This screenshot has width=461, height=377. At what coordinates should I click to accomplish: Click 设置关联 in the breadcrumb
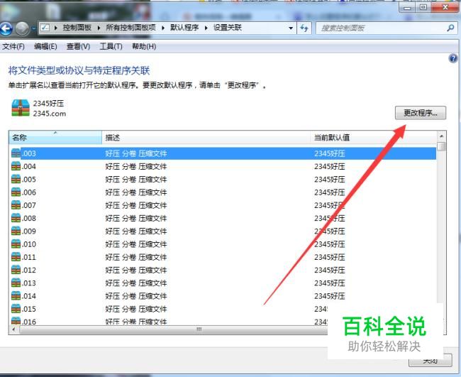pos(228,28)
